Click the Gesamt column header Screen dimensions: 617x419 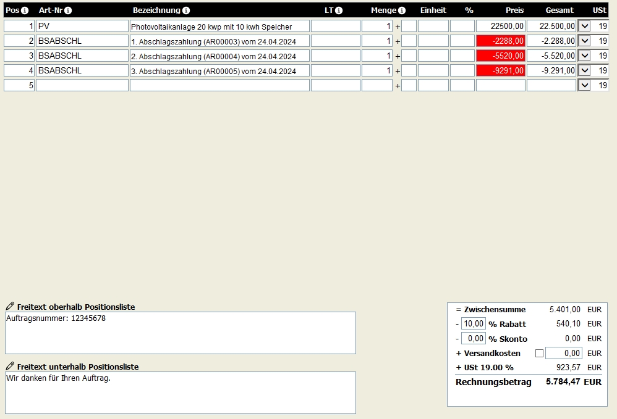(x=559, y=10)
